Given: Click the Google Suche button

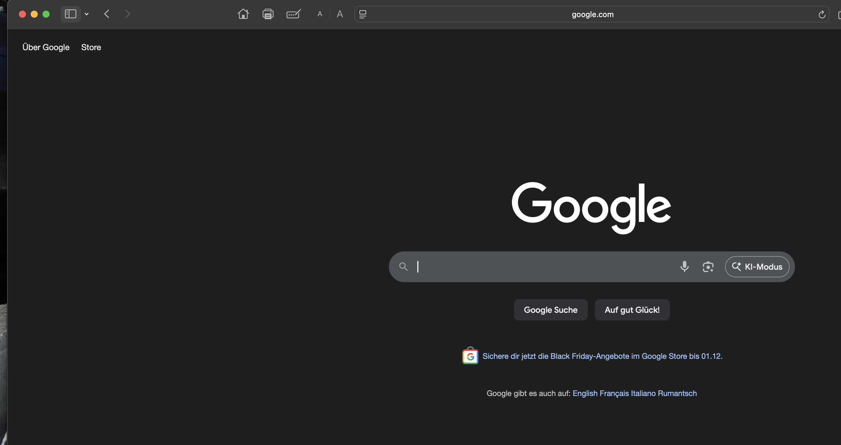Looking at the screenshot, I should [550, 310].
